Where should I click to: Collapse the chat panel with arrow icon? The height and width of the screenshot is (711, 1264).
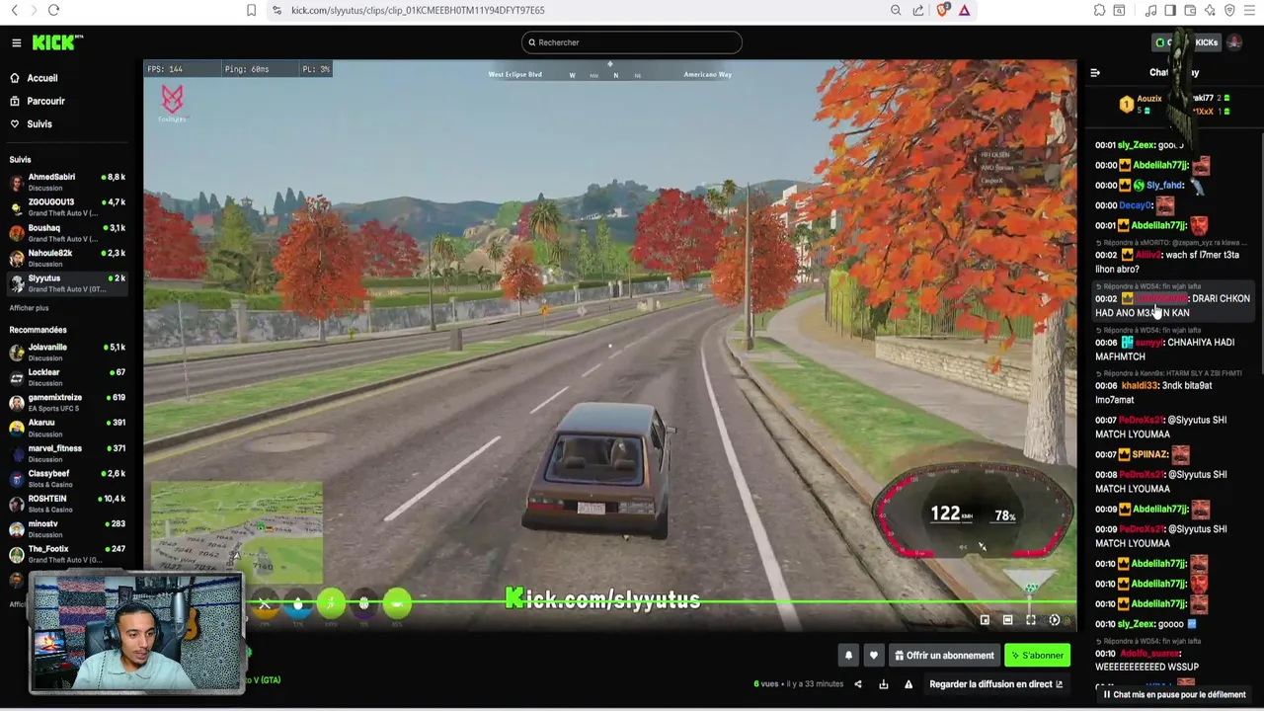[x=1095, y=72]
